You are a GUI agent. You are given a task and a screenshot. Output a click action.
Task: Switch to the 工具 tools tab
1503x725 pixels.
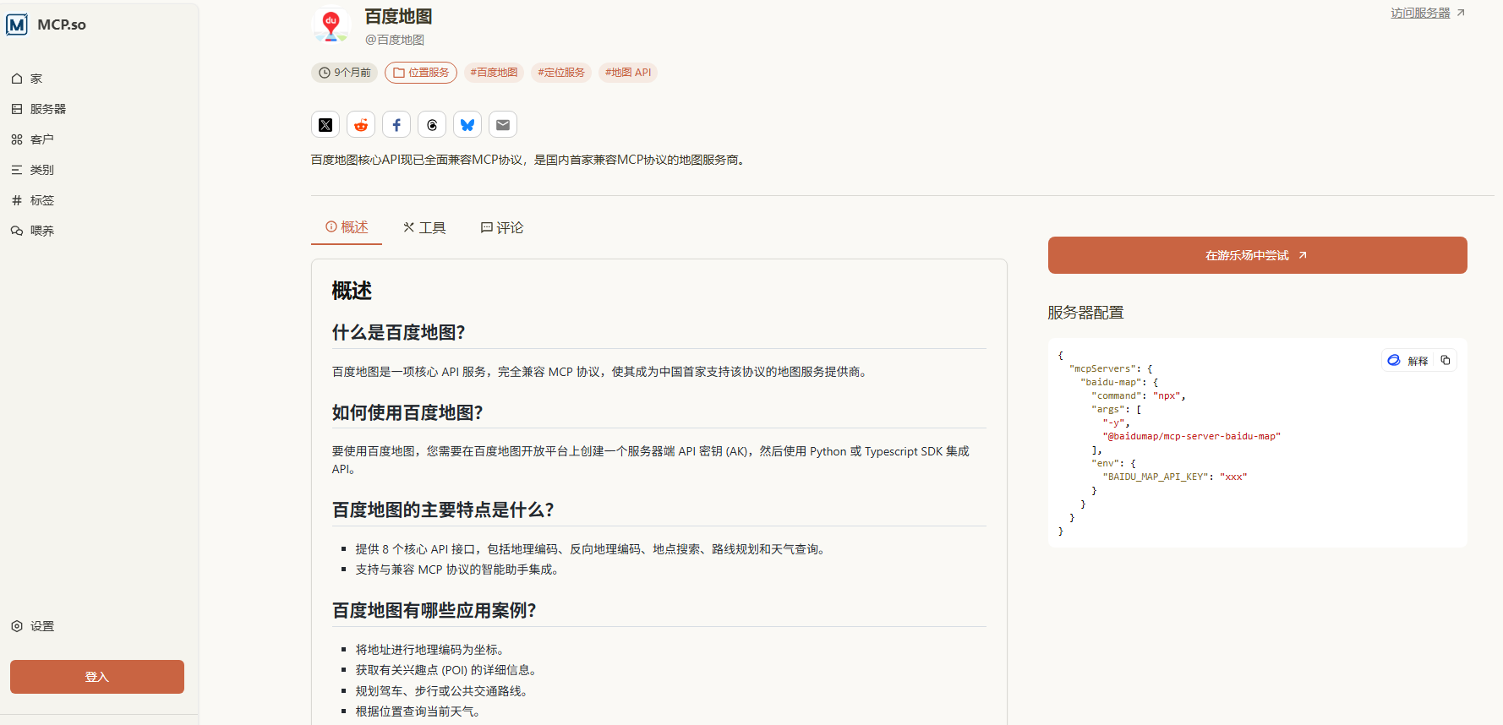tap(424, 227)
